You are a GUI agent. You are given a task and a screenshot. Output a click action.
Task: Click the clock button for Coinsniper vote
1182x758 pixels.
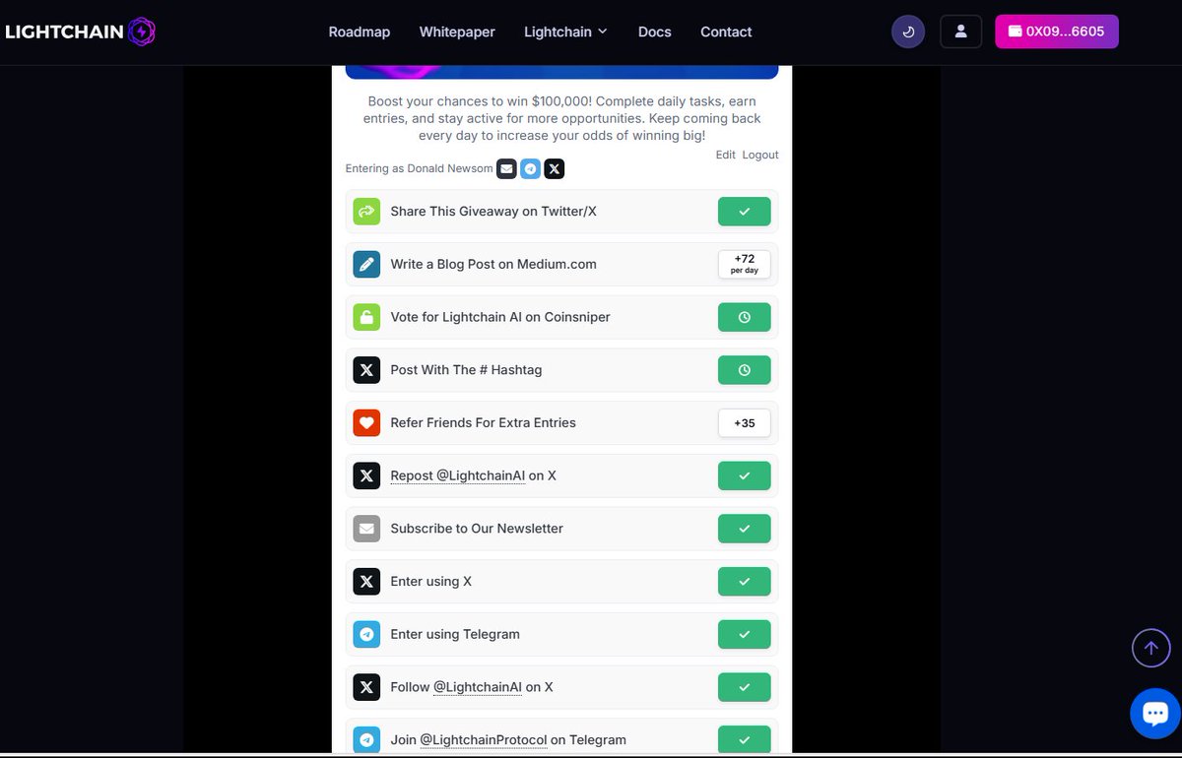745,317
